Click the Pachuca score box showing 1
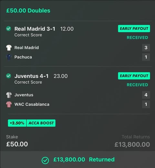This screenshot has height=168, width=155. tap(146, 57)
